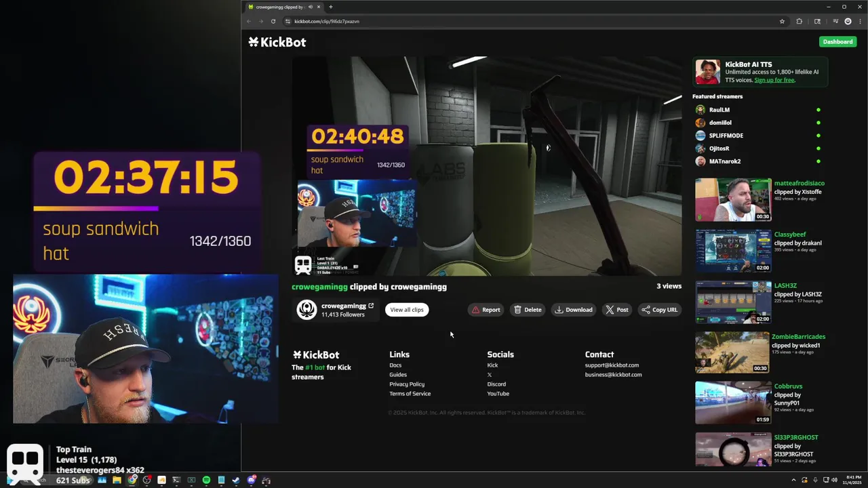This screenshot has height=488, width=868.
Task: Copy the clip URL
Action: [x=660, y=310]
